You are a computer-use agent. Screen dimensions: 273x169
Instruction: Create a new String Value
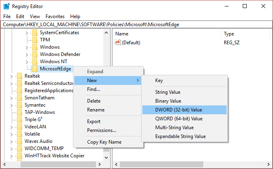184,92
